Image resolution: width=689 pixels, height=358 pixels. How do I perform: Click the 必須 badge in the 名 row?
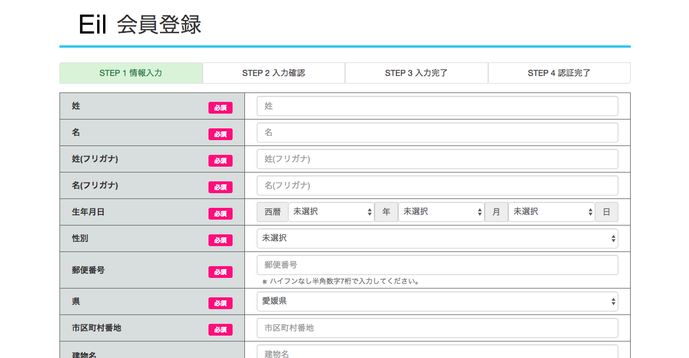[221, 134]
